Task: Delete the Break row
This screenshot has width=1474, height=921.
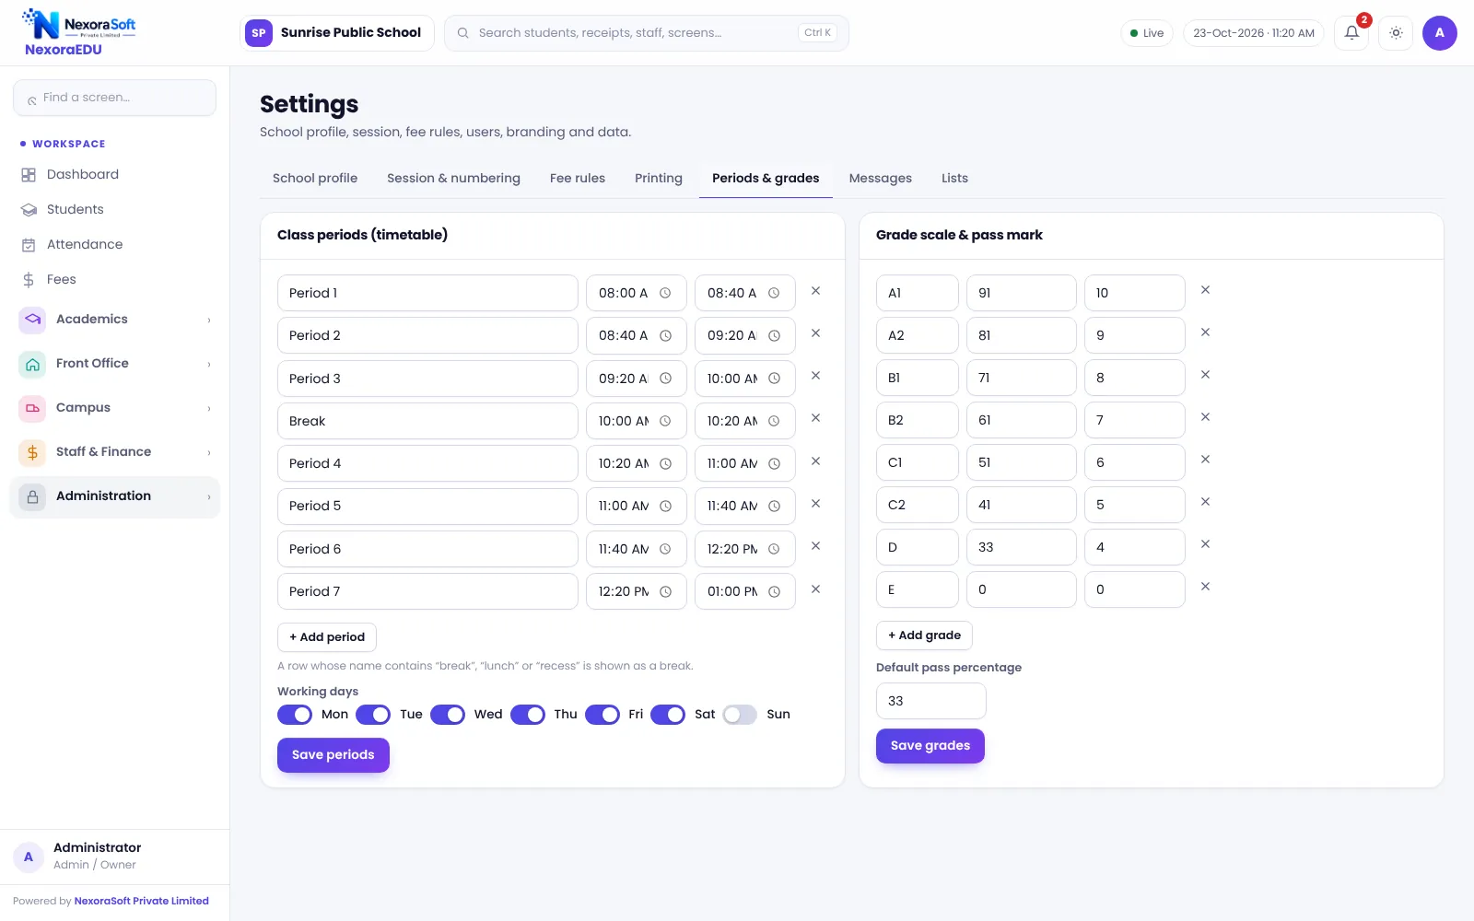Action: pos(815,418)
